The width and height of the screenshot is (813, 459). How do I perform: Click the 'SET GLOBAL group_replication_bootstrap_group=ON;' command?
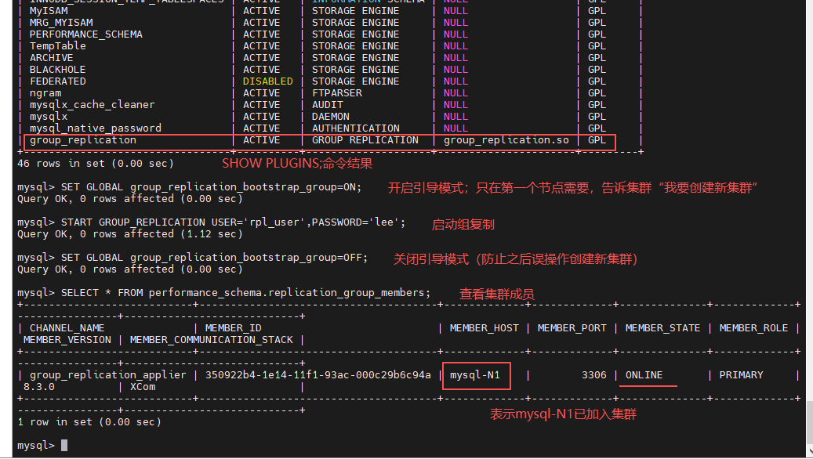(211, 187)
